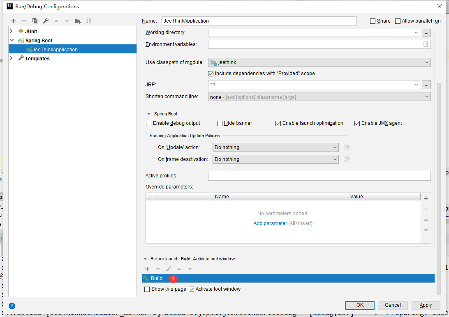The height and width of the screenshot is (317, 449).
Task: Open environment variables editor icon
Action: [426, 44]
